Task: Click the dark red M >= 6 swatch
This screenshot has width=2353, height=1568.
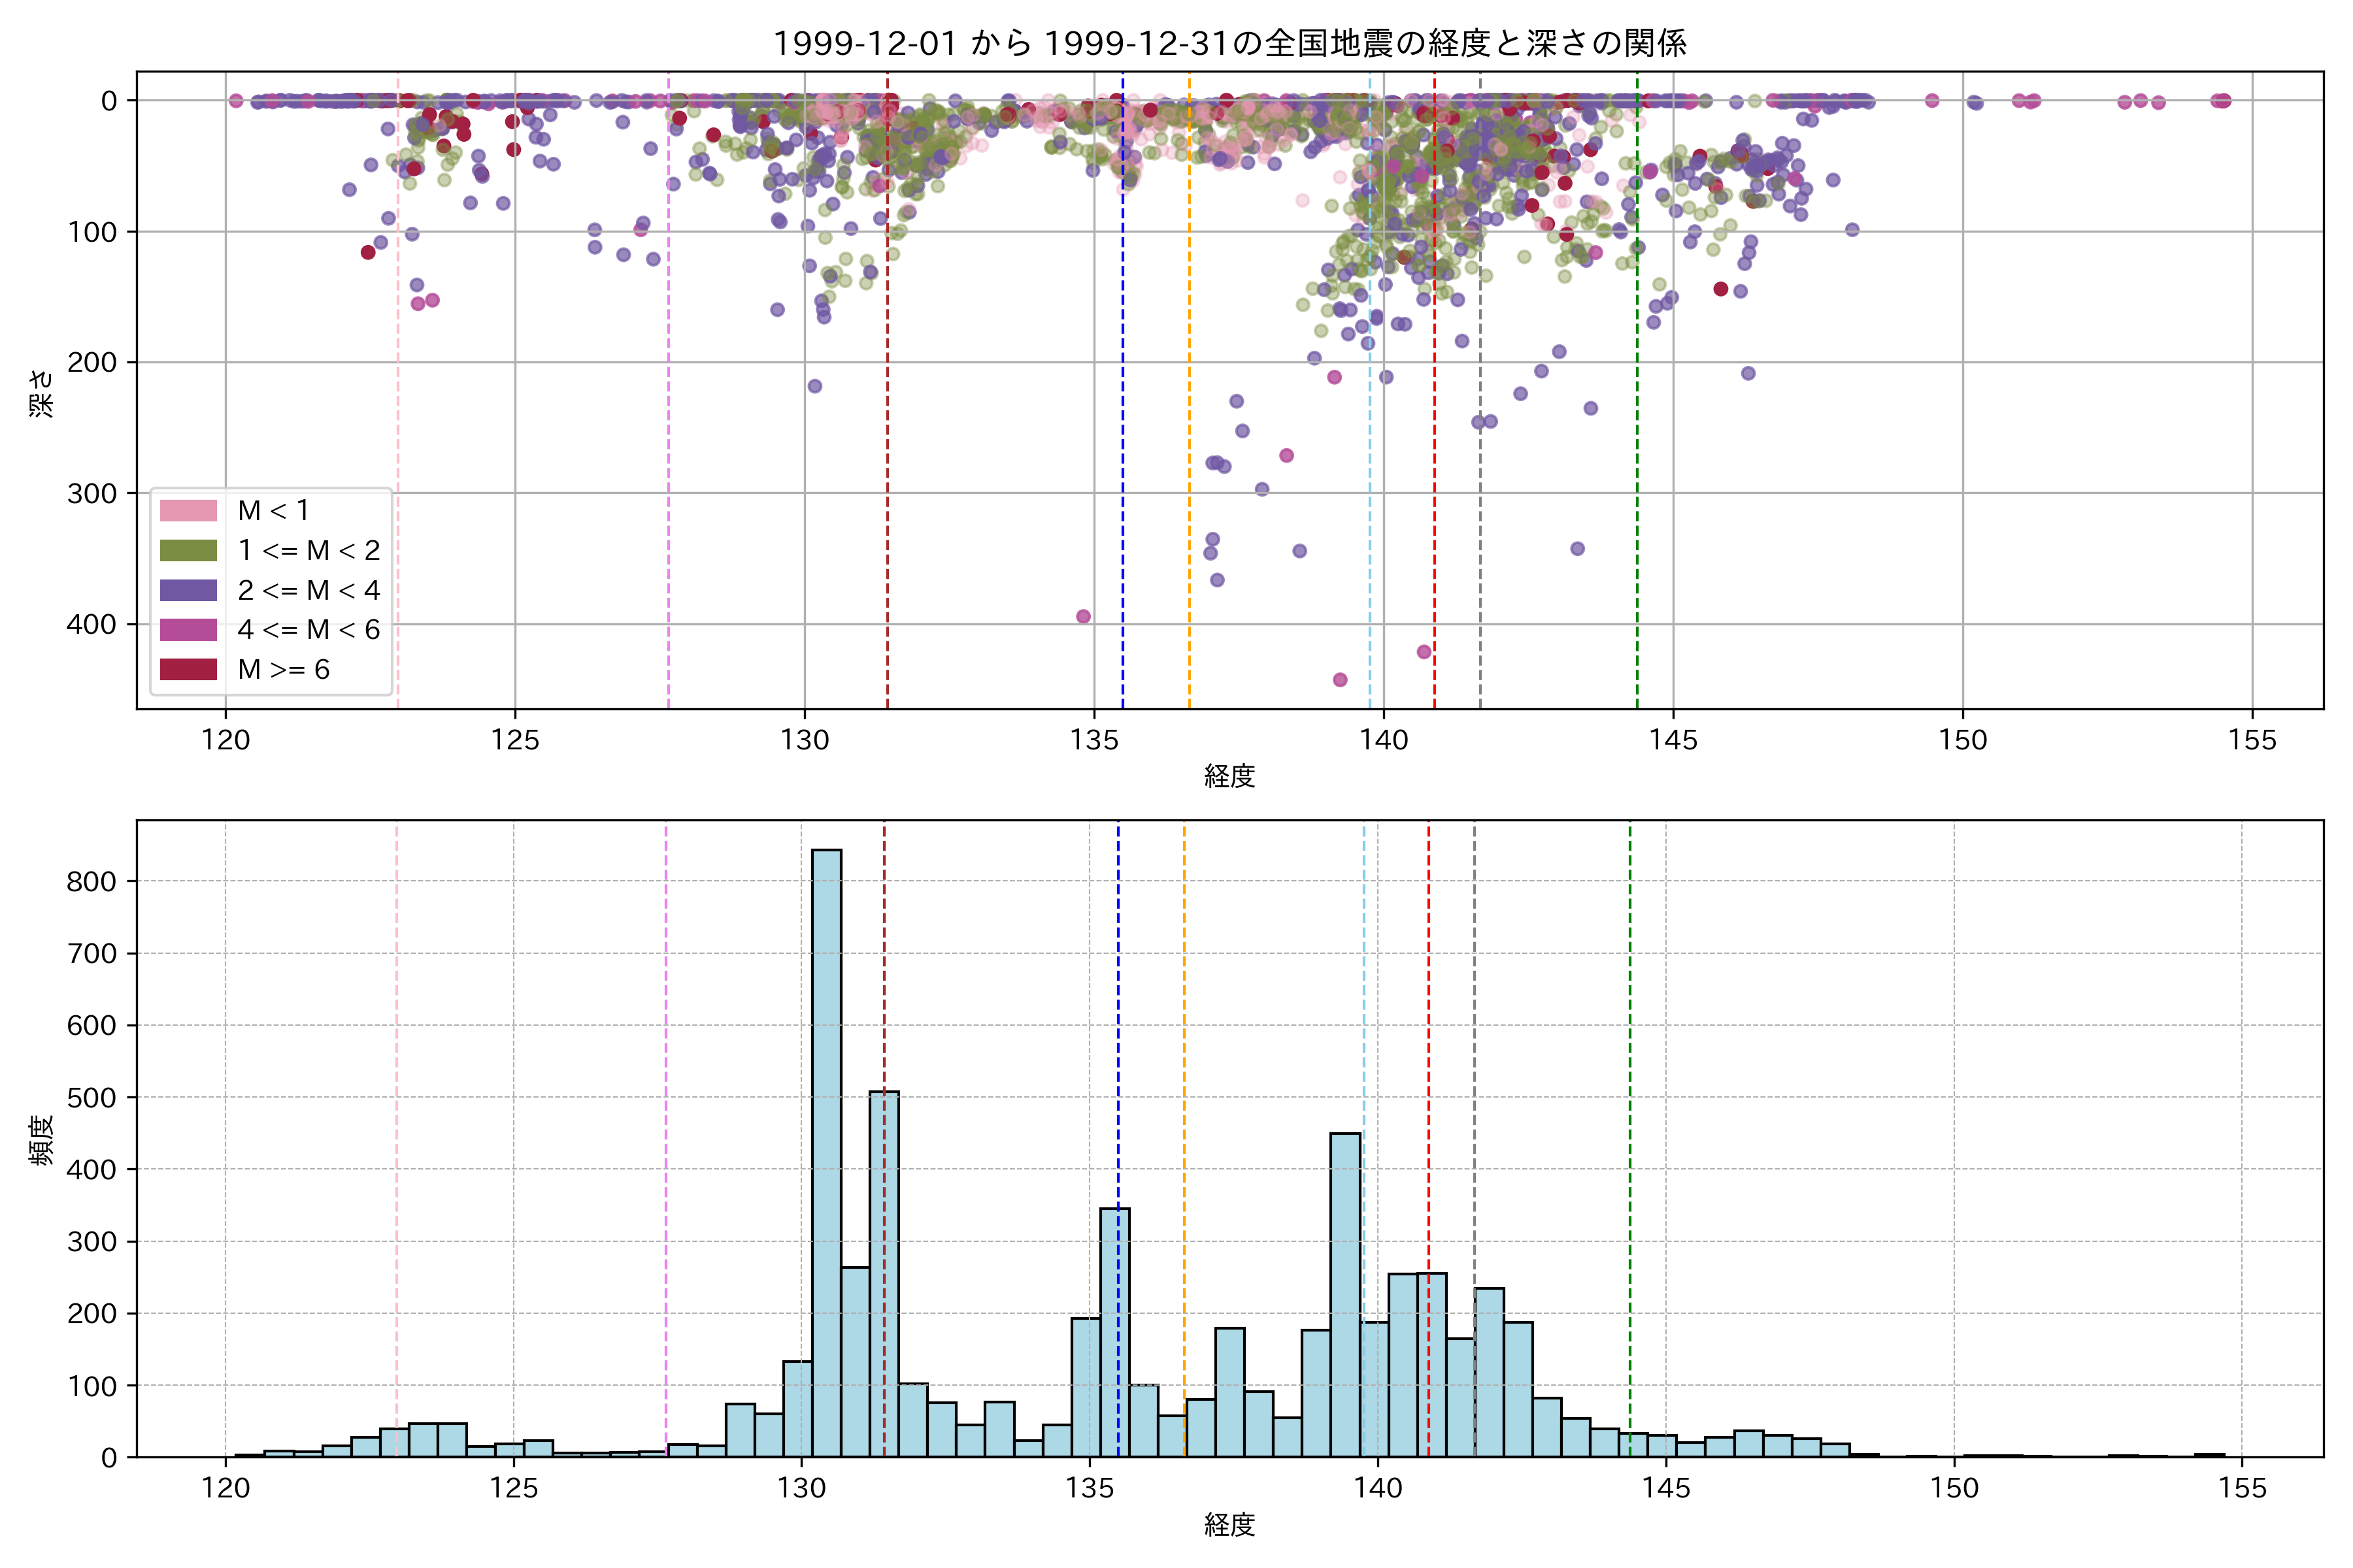Action: click(x=188, y=669)
